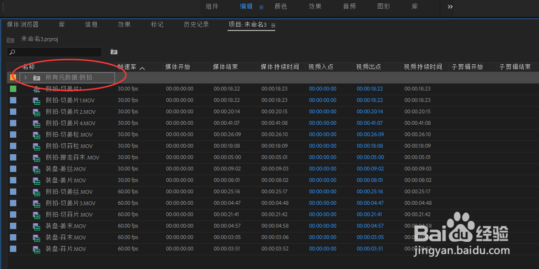Click the clip icon of 侧拍-切姜片2.MOV
This screenshot has height=269, width=539.
36,112
